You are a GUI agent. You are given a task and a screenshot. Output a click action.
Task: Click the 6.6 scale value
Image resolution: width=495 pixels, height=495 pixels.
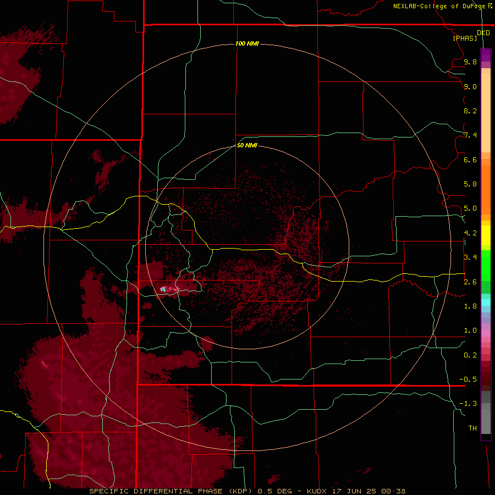[470, 159]
